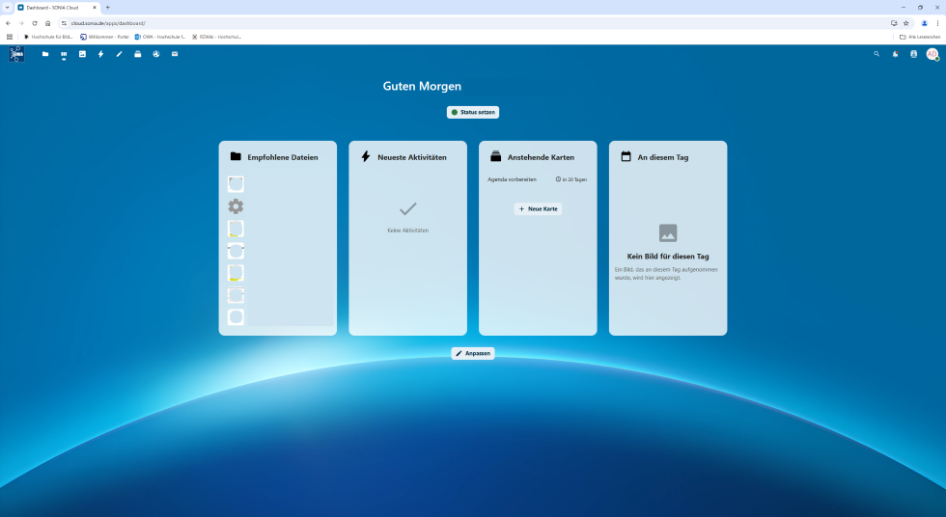Open the OWA bookmark in bookmarks bar
The width and height of the screenshot is (946, 517).
coord(159,37)
